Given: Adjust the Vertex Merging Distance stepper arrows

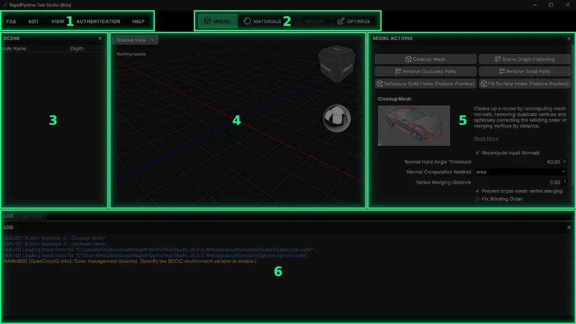Looking at the screenshot, I should point(565,182).
